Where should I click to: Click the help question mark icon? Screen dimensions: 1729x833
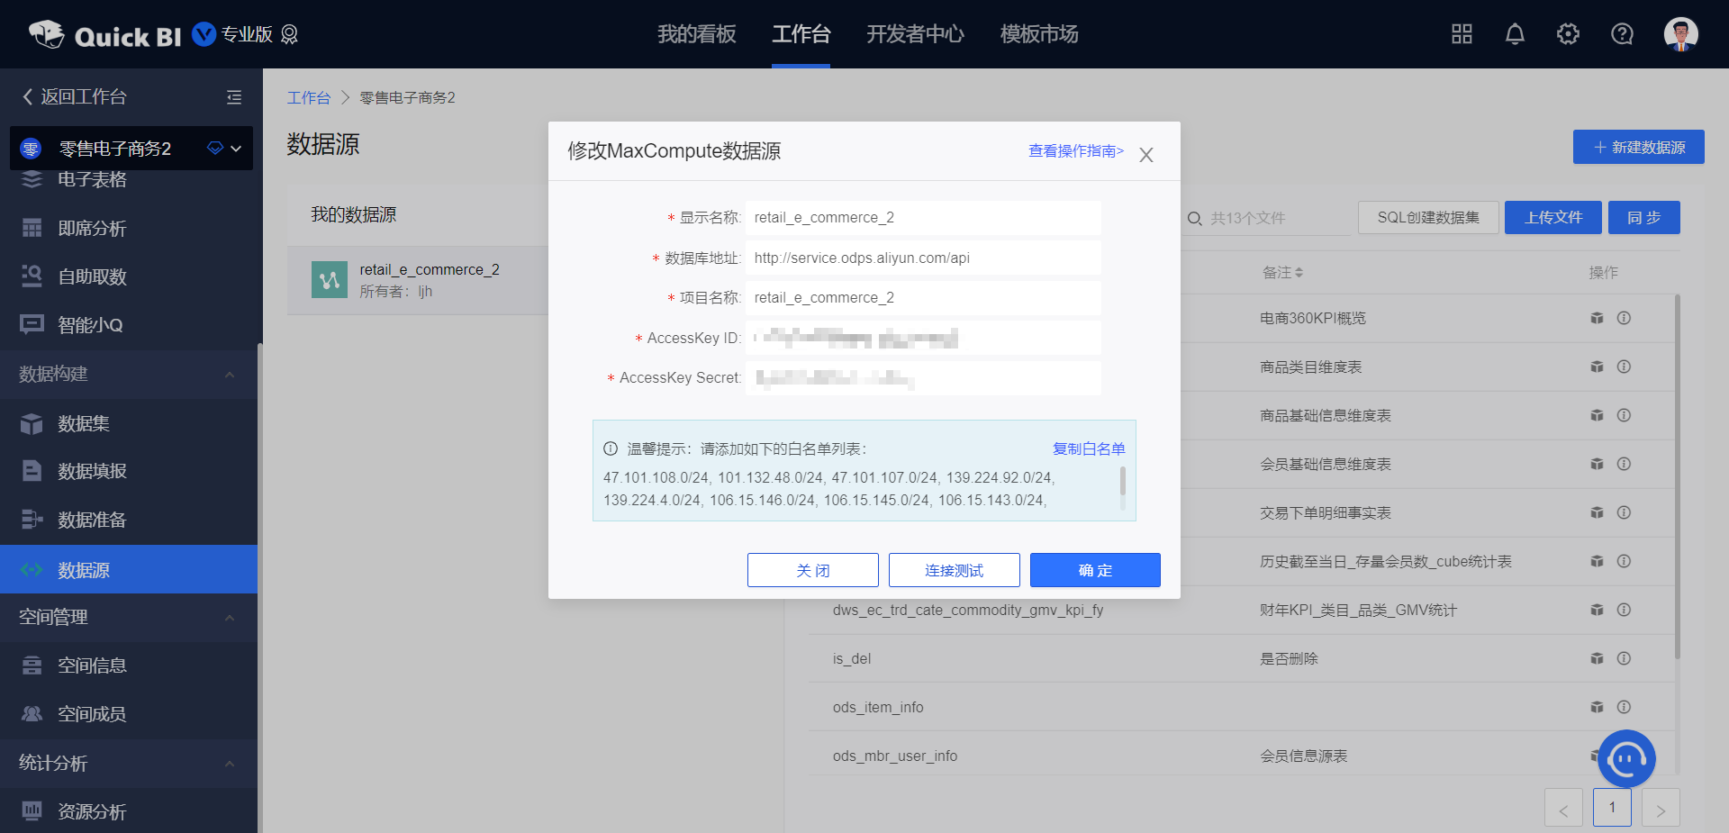(1622, 33)
